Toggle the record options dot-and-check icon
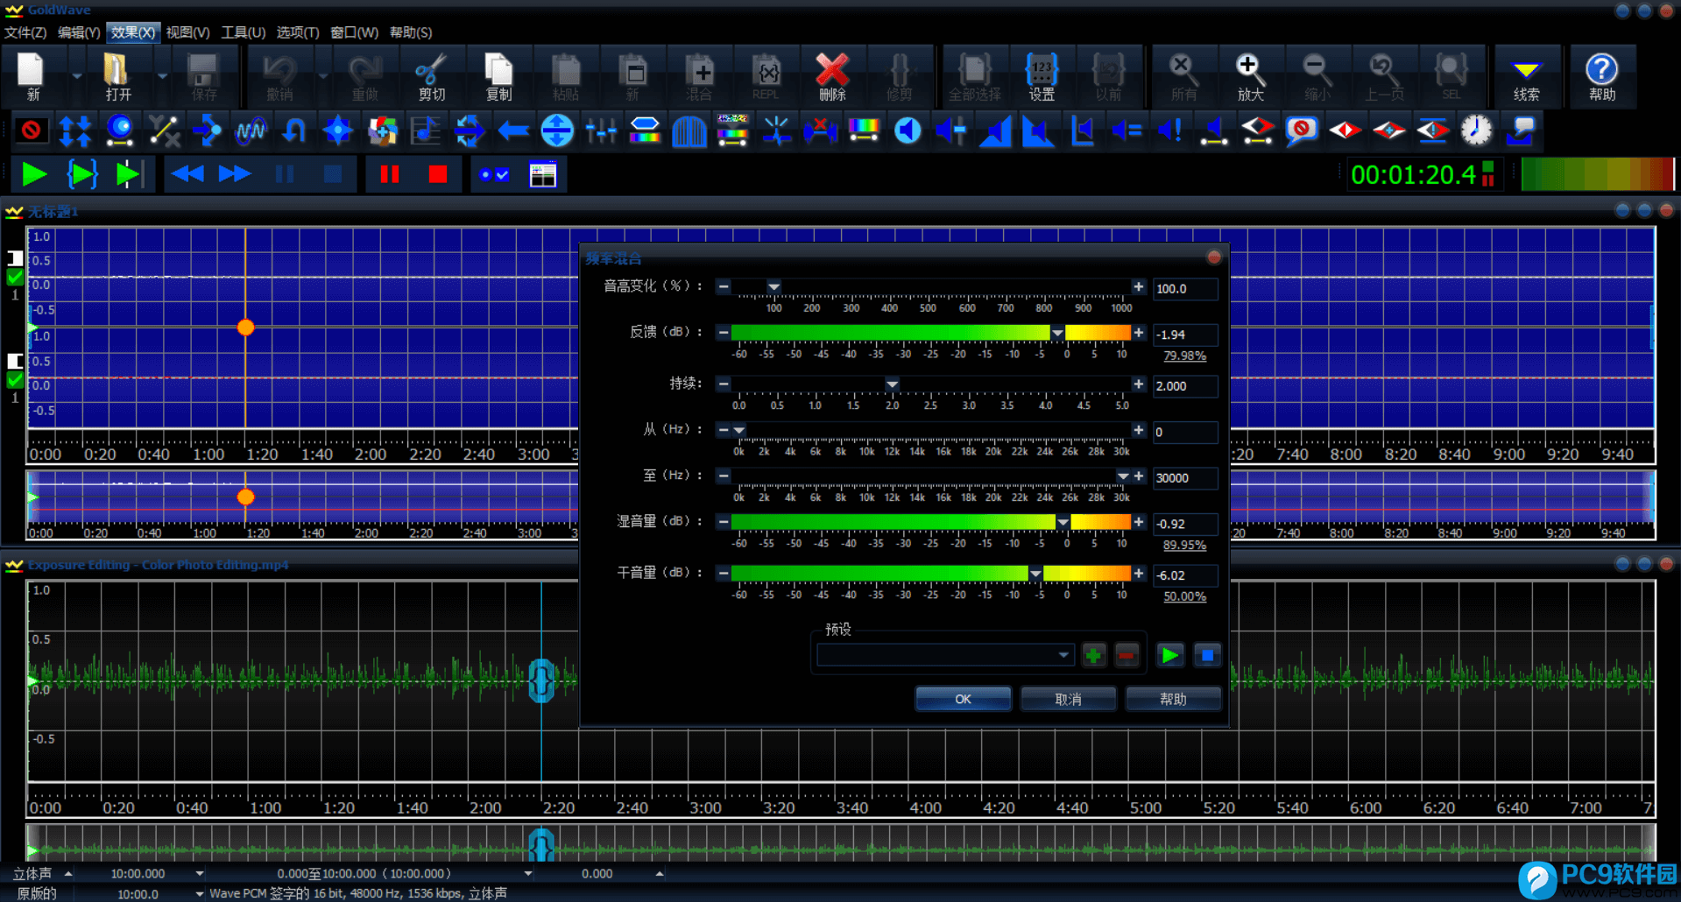This screenshot has width=1681, height=902. click(494, 175)
